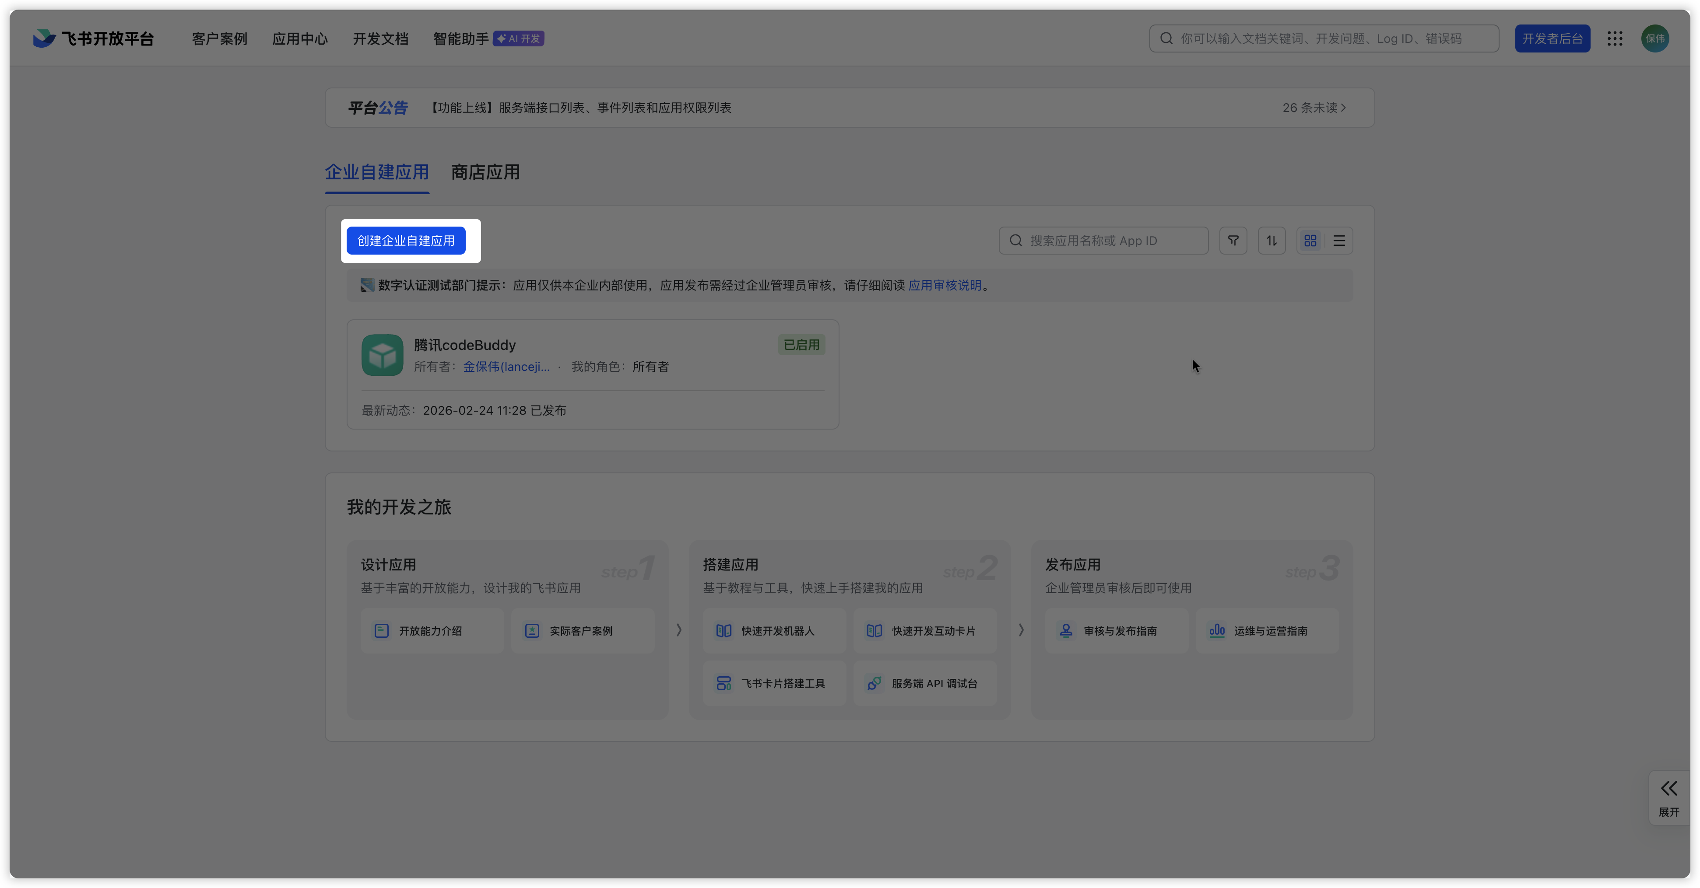
Task: Switch to 商店应用 tab
Action: click(485, 172)
